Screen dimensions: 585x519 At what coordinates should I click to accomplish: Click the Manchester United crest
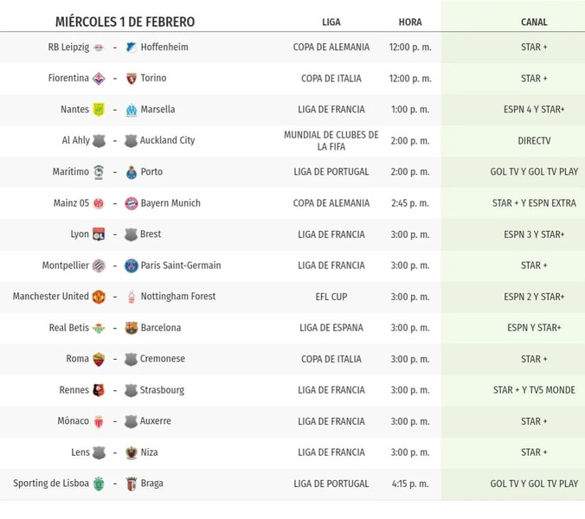click(99, 297)
